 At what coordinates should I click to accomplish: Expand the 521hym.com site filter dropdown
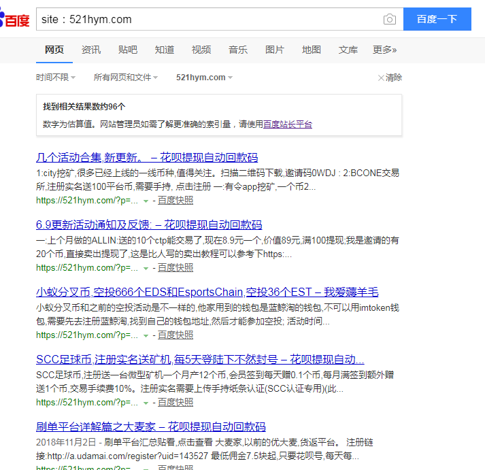(x=204, y=78)
